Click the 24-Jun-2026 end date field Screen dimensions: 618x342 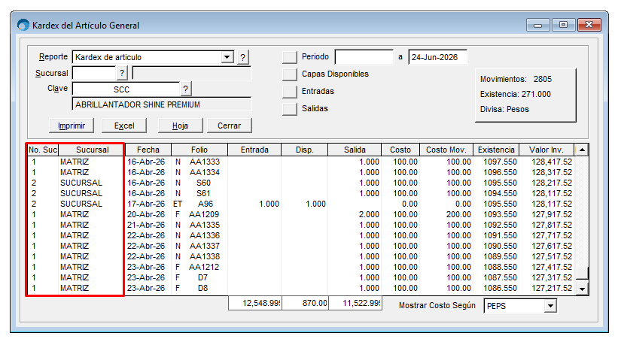[438, 57]
